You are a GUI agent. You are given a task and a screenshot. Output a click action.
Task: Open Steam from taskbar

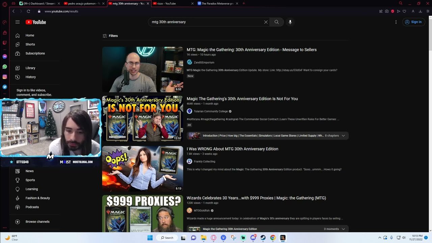(x=263, y=238)
